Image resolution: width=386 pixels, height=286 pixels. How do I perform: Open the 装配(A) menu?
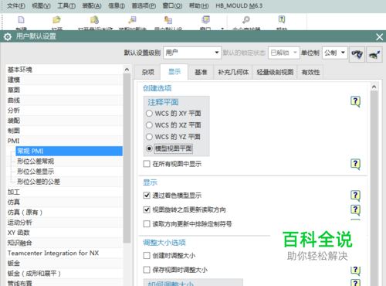[x=92, y=5]
